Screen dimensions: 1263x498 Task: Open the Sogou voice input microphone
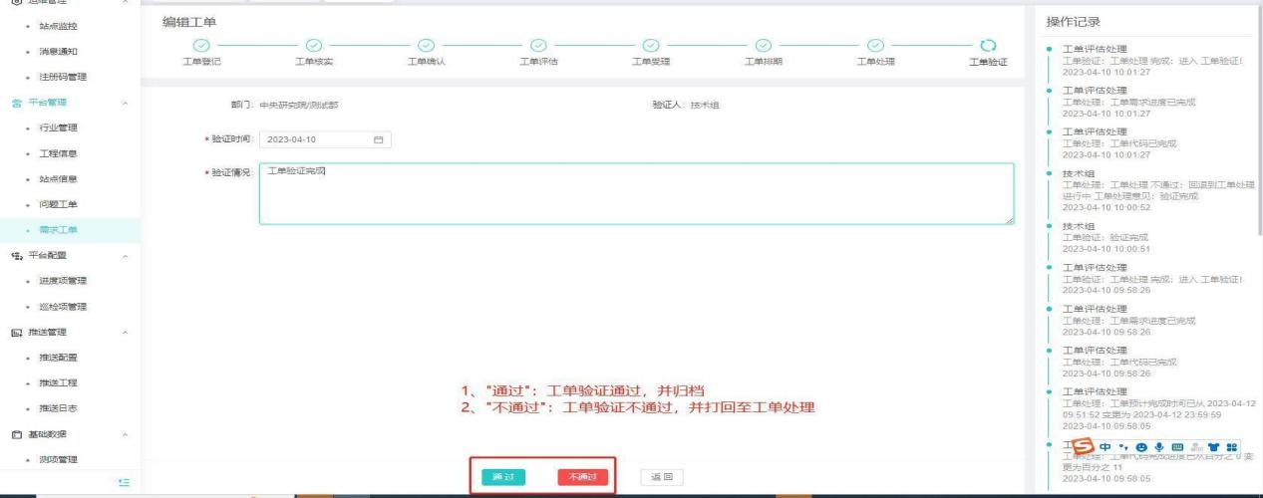click(x=1158, y=446)
